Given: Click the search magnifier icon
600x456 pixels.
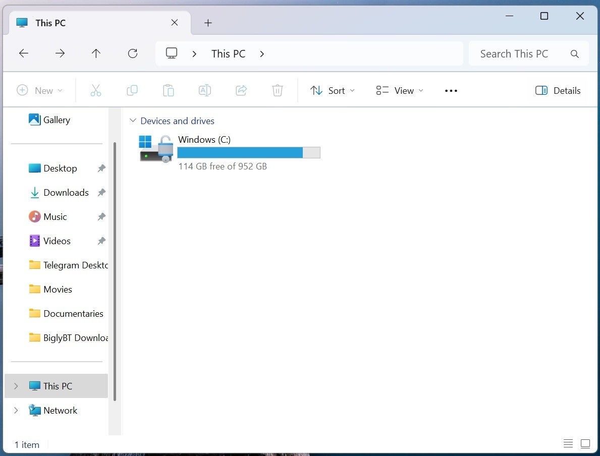Looking at the screenshot, I should coord(574,54).
